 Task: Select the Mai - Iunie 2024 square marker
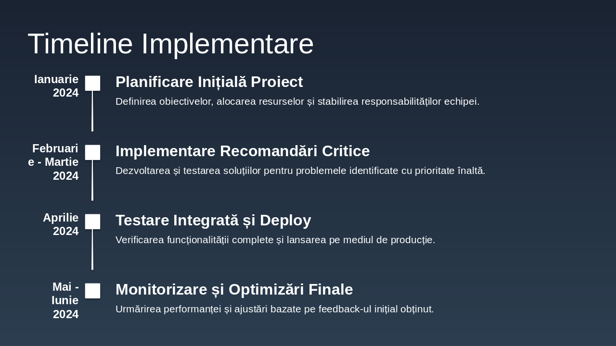pos(93,291)
